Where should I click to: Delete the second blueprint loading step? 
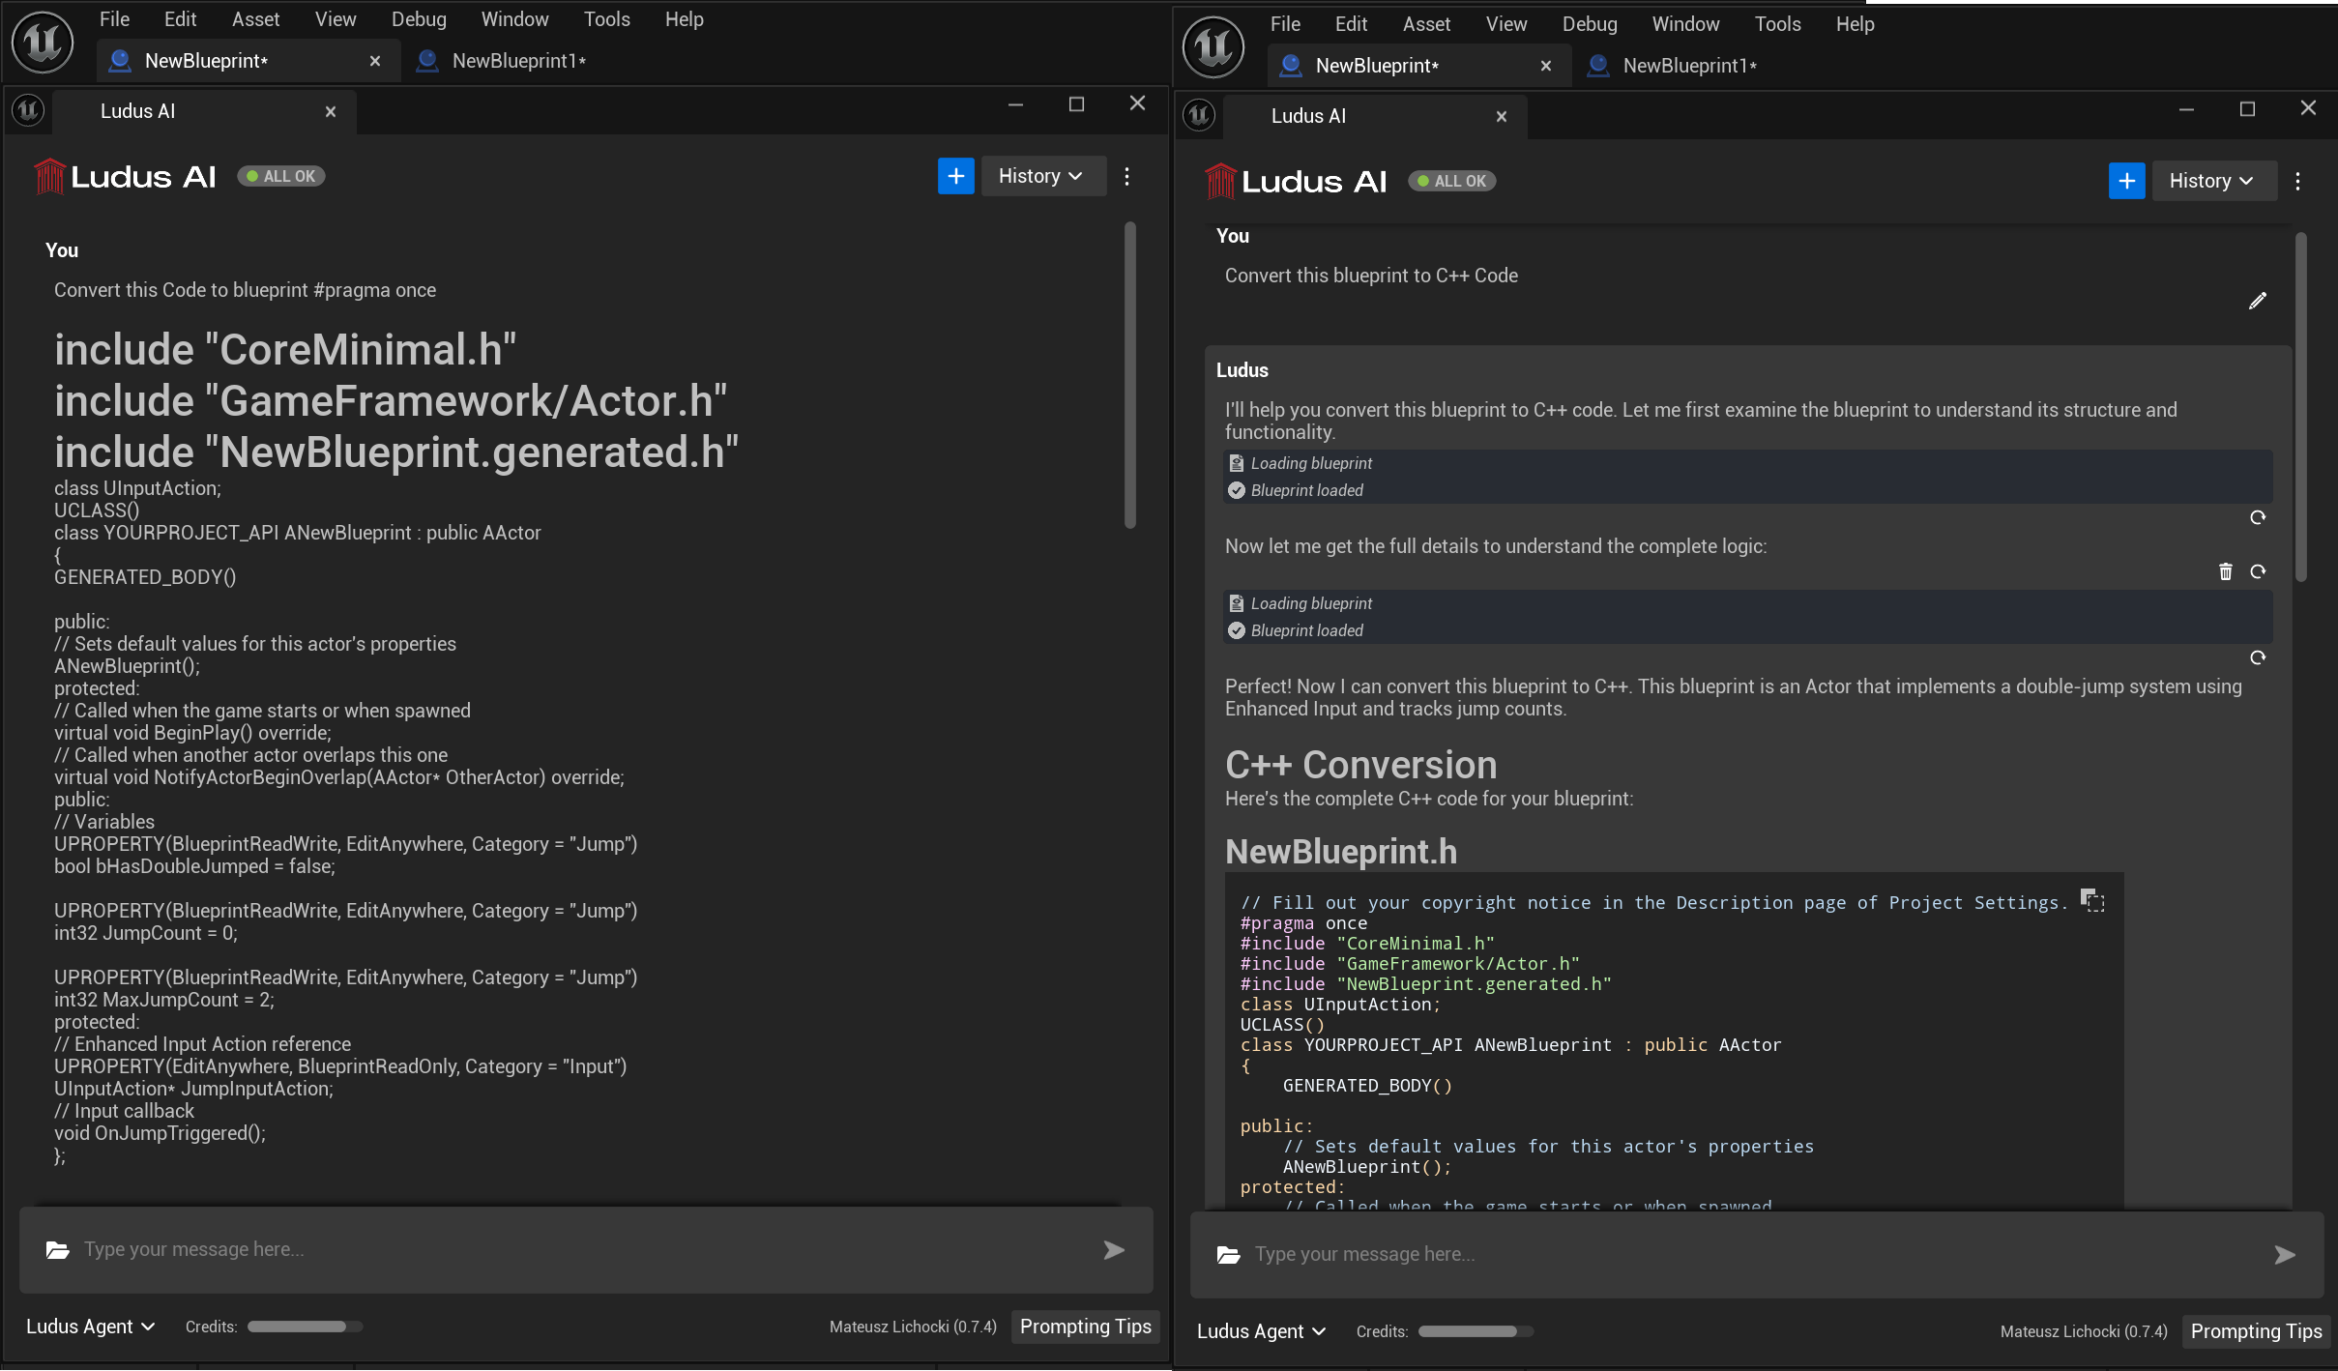point(2226,571)
